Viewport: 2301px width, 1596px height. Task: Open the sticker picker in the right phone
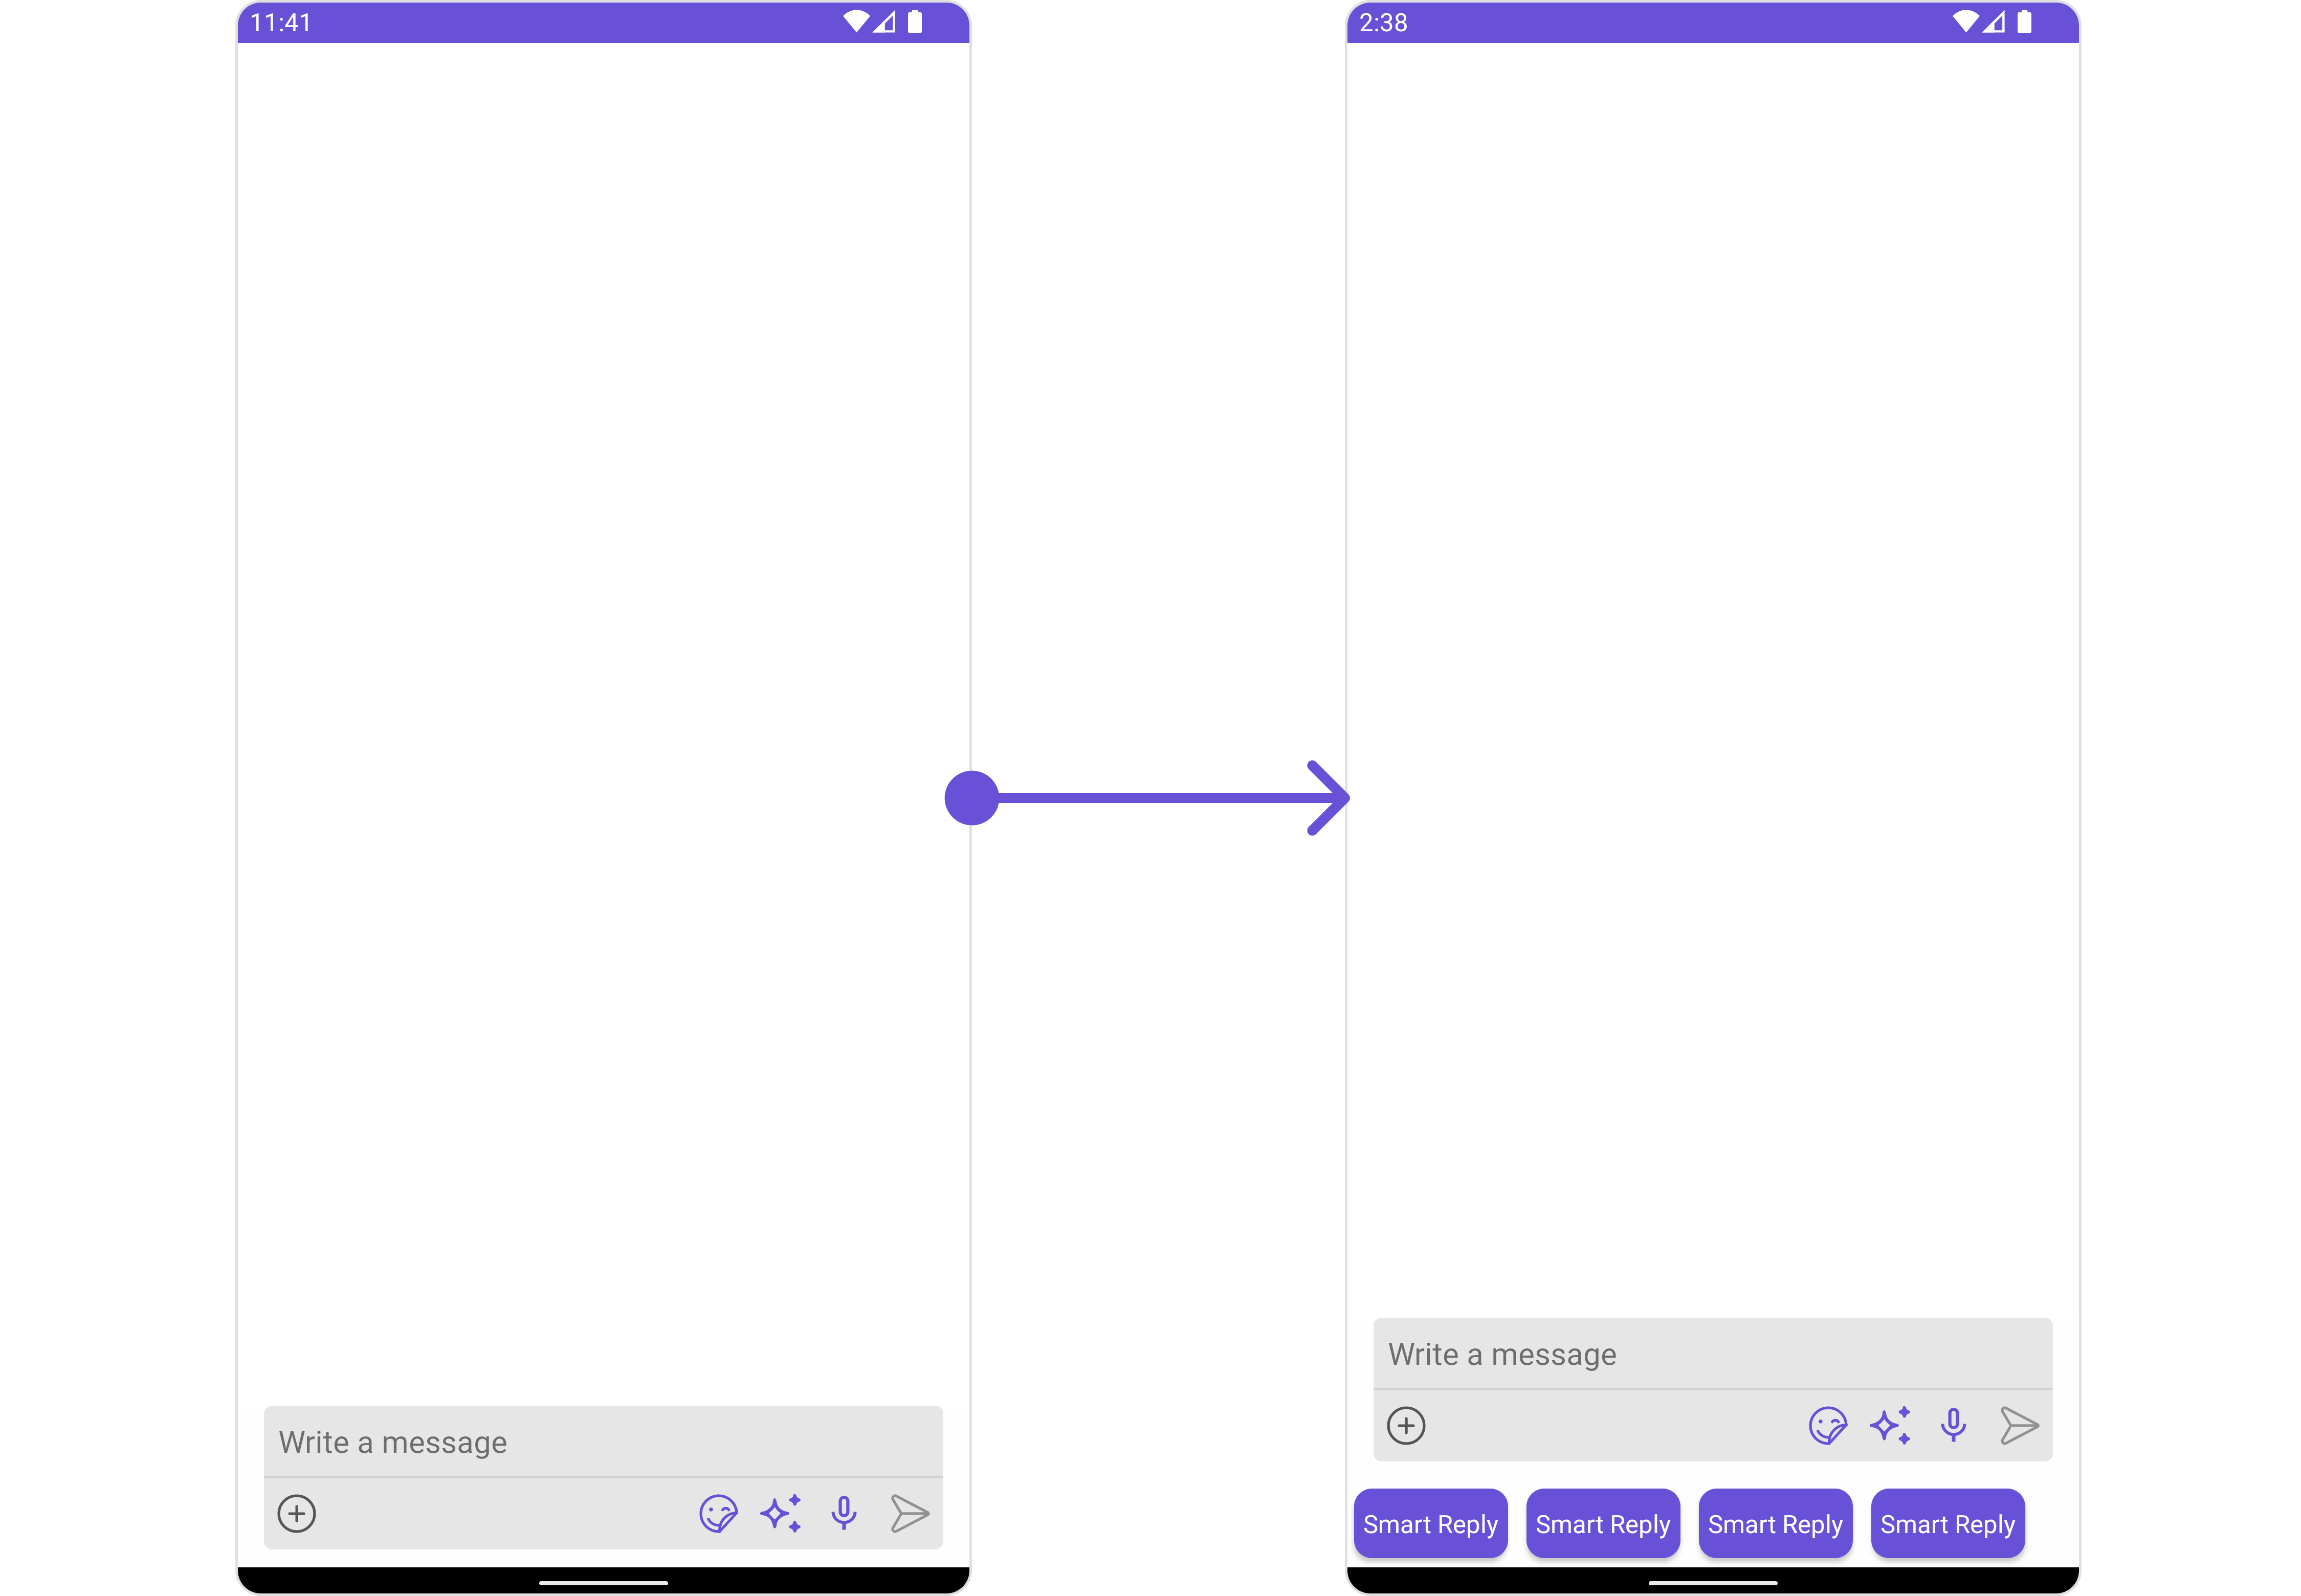tap(1828, 1425)
